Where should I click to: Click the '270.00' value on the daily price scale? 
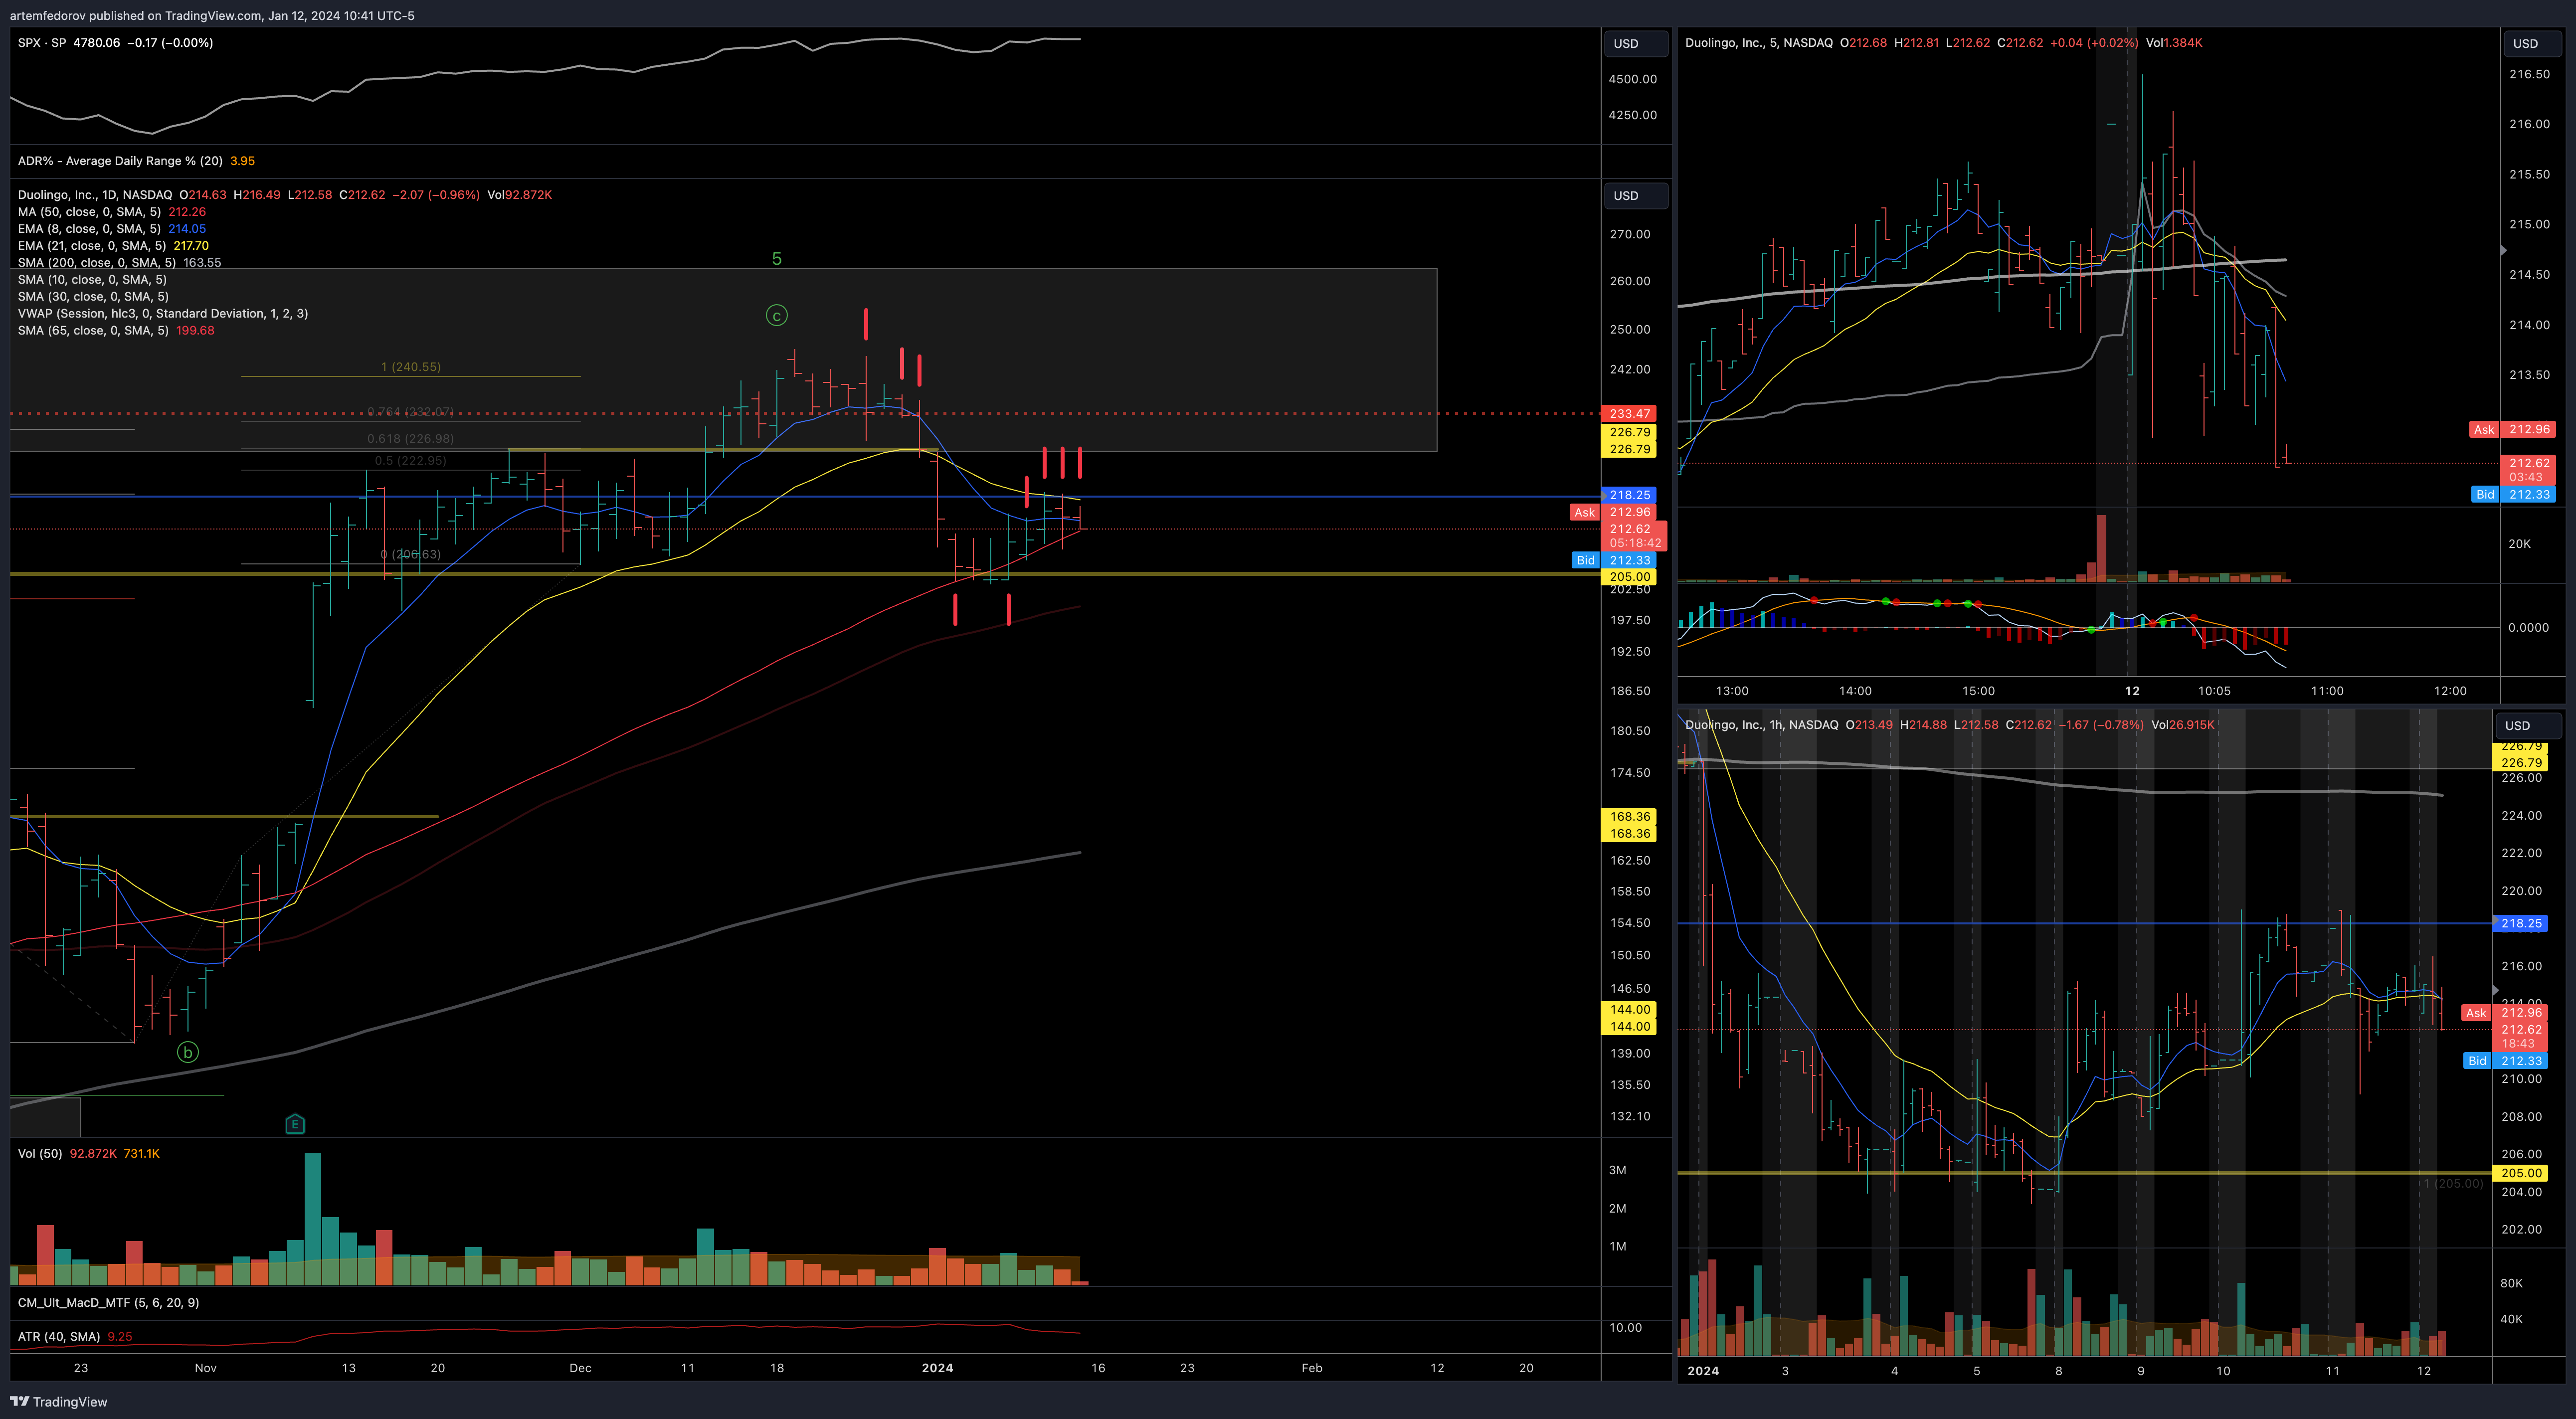(x=1630, y=234)
